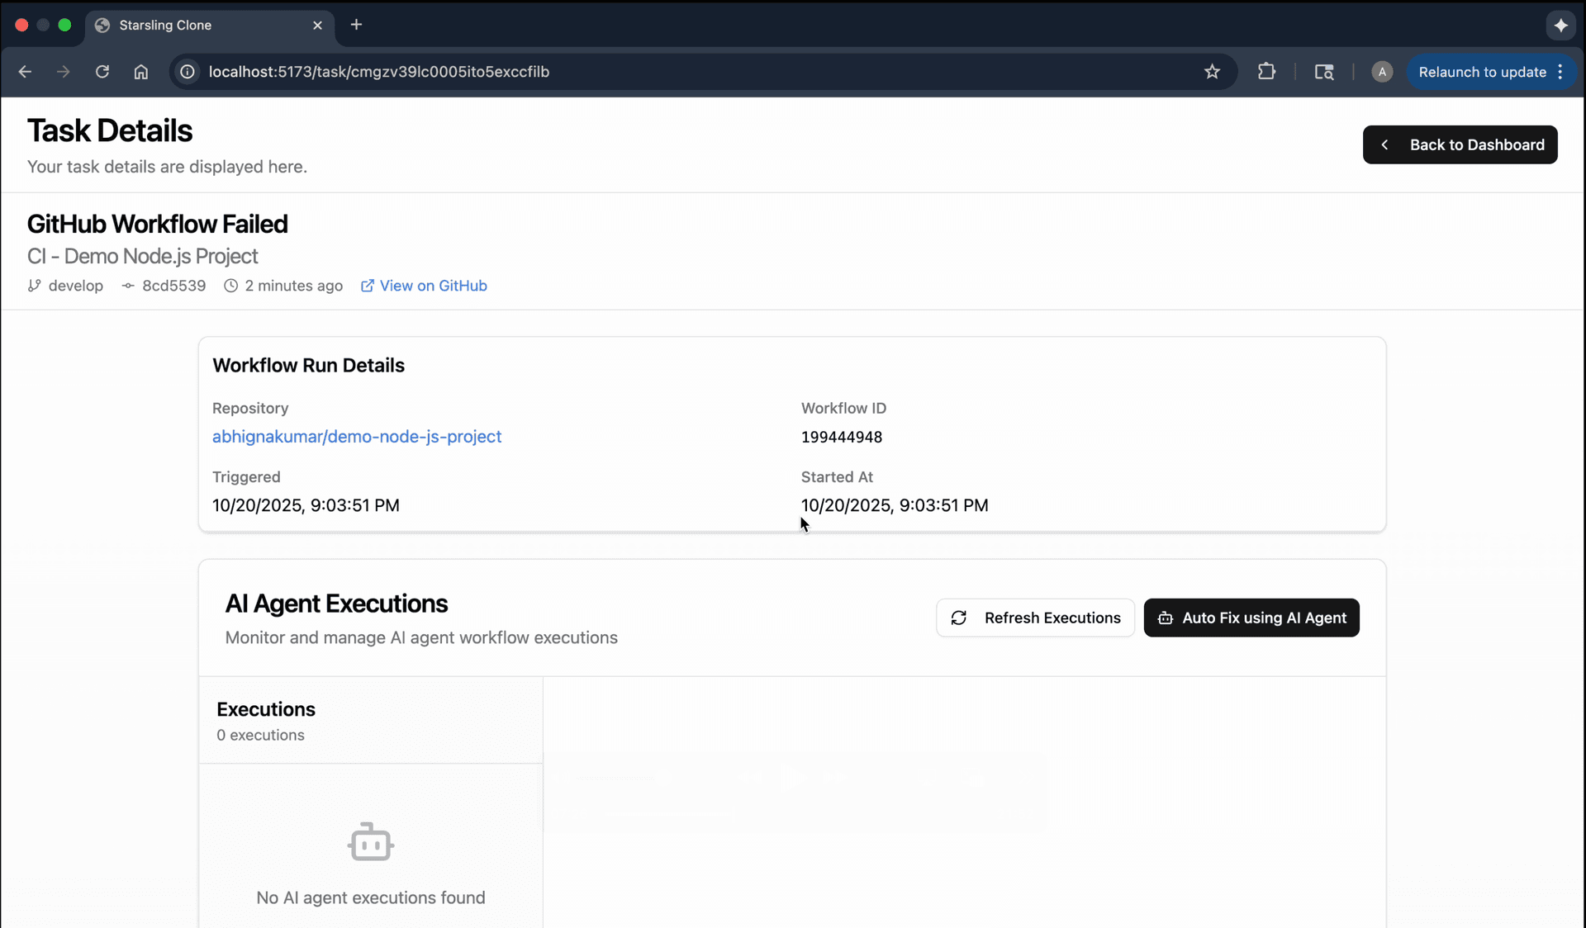Click Back to Dashboard button

pos(1460,144)
